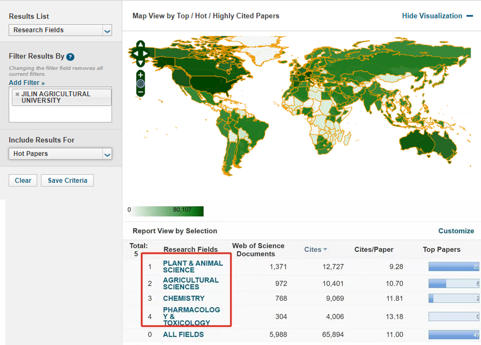Open the Results List dropdown

point(107,31)
